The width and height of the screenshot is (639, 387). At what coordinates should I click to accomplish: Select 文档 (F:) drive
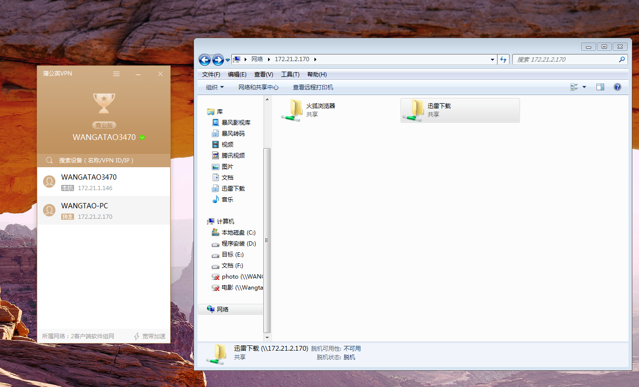(x=228, y=266)
